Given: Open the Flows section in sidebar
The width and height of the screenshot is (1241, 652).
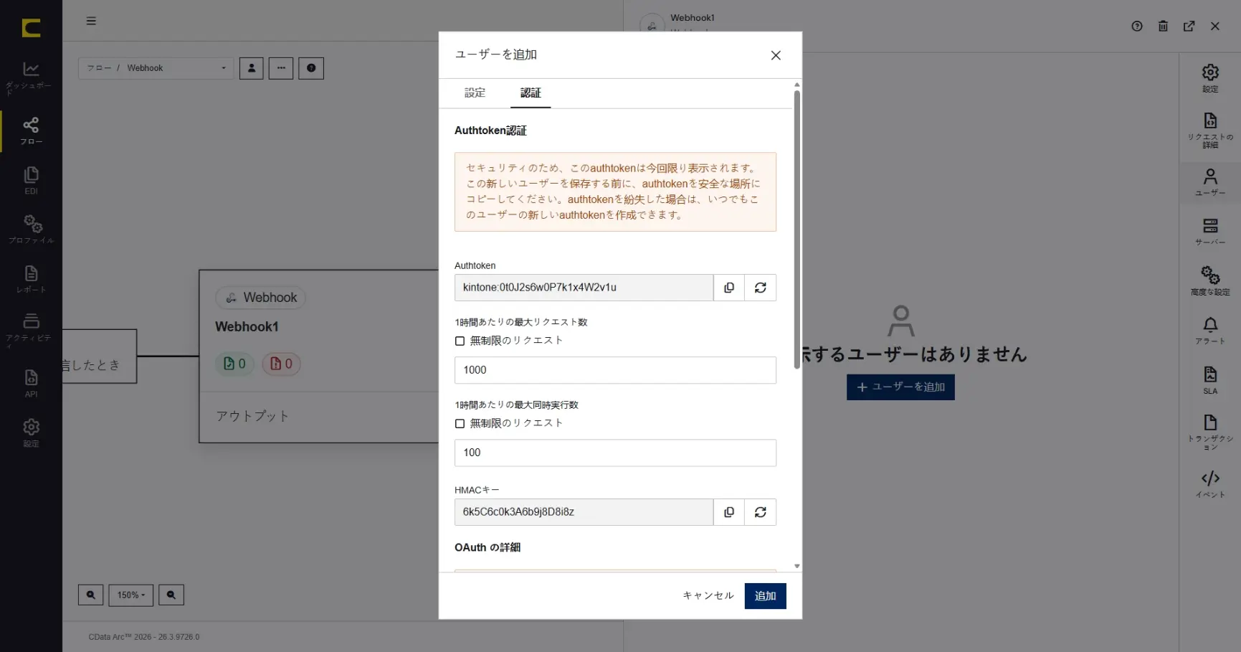Looking at the screenshot, I should click(31, 131).
